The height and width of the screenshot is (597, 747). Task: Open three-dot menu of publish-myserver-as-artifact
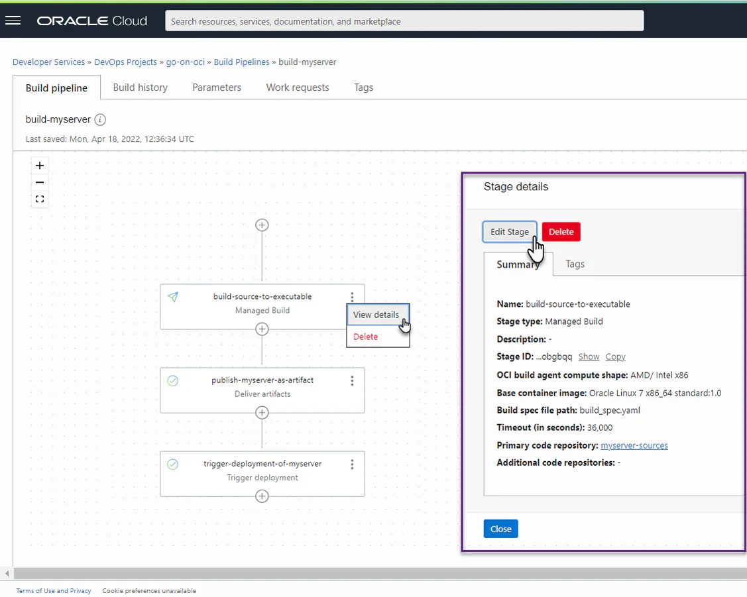point(352,380)
